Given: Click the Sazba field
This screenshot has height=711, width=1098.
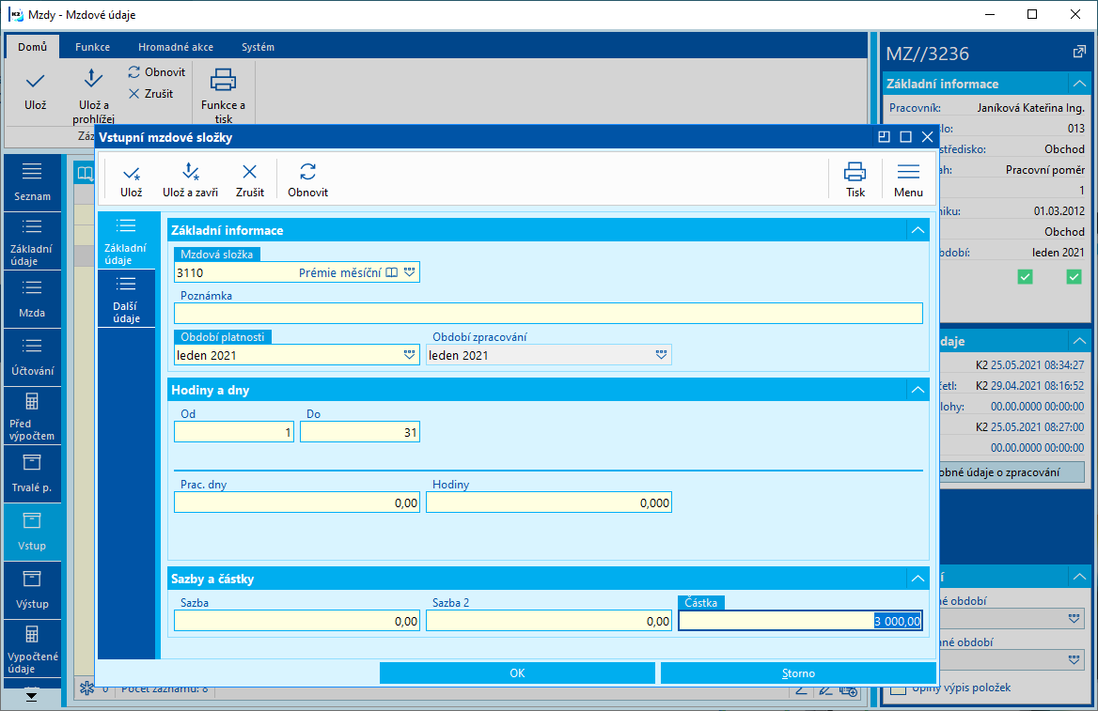Looking at the screenshot, I should coord(297,621).
